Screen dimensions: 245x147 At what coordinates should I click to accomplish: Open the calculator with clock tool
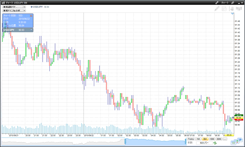(x=224, y=9)
